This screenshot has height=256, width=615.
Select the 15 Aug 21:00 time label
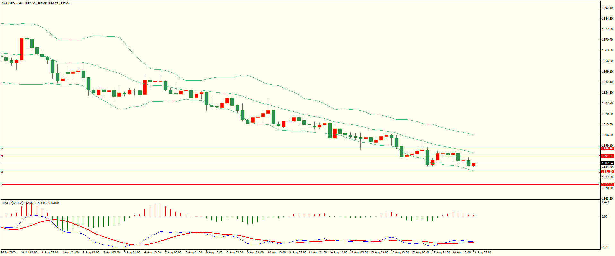(379, 252)
